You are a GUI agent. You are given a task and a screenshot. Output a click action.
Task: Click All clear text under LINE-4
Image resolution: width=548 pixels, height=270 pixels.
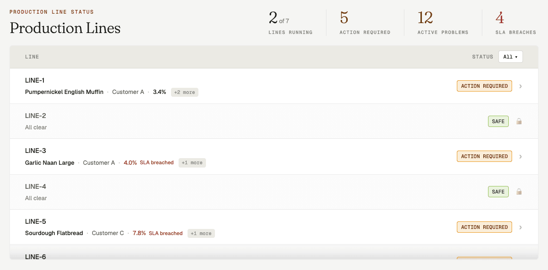(36, 198)
